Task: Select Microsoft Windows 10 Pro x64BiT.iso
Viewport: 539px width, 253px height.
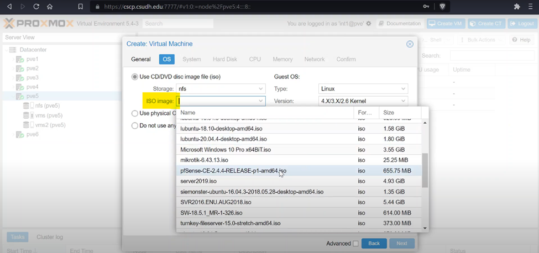Action: point(299,150)
